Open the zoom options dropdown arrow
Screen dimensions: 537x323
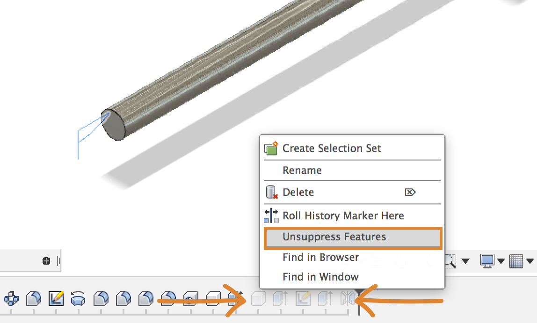point(465,261)
